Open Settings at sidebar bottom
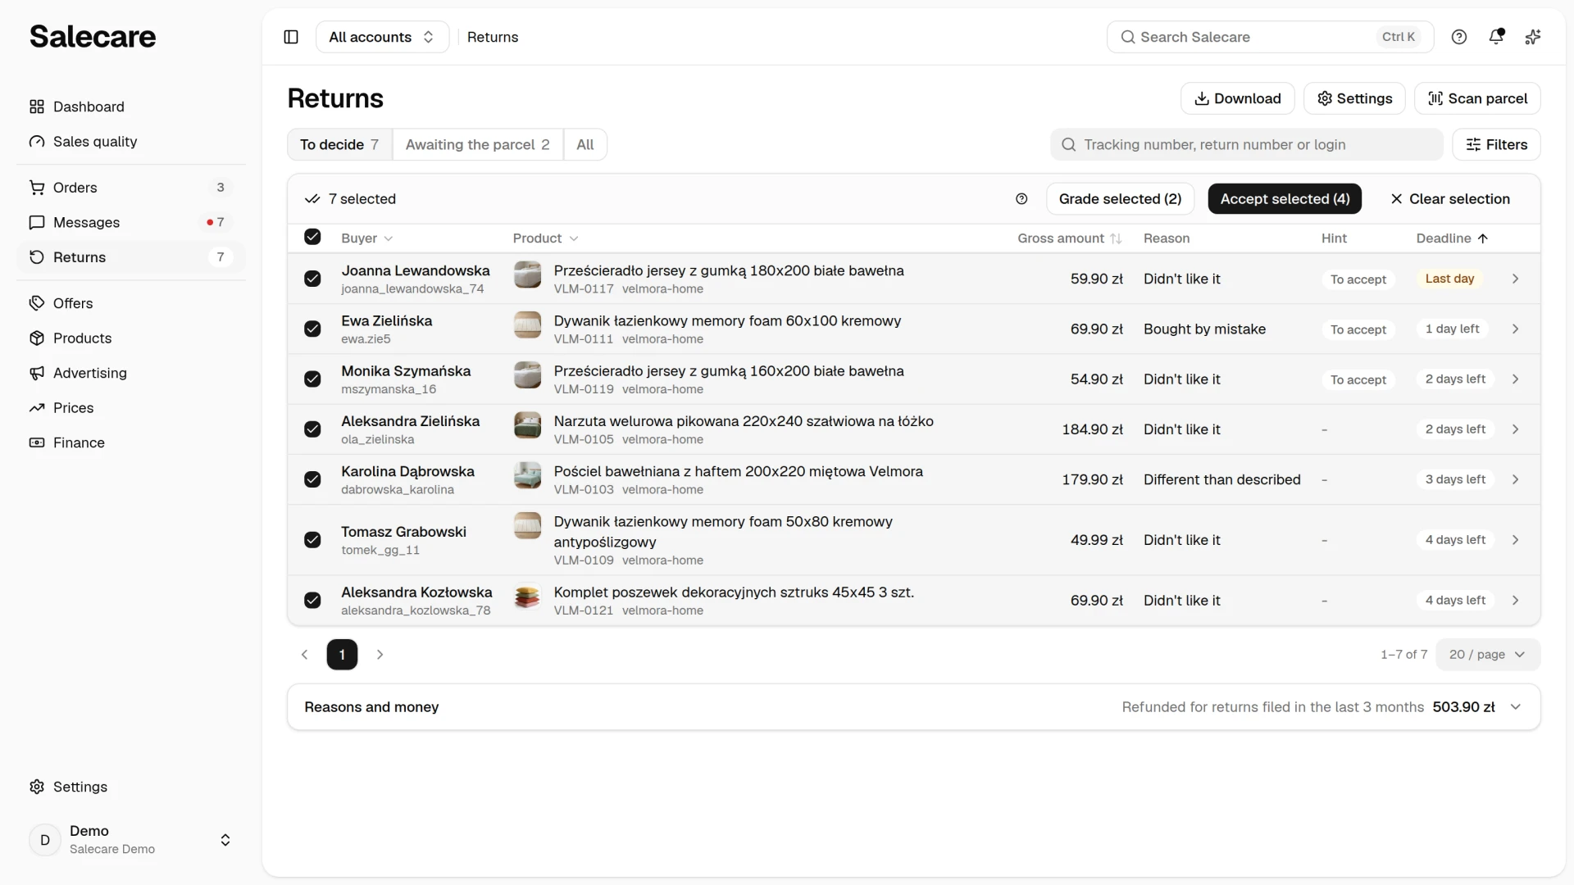Image resolution: width=1574 pixels, height=885 pixels. point(131,787)
